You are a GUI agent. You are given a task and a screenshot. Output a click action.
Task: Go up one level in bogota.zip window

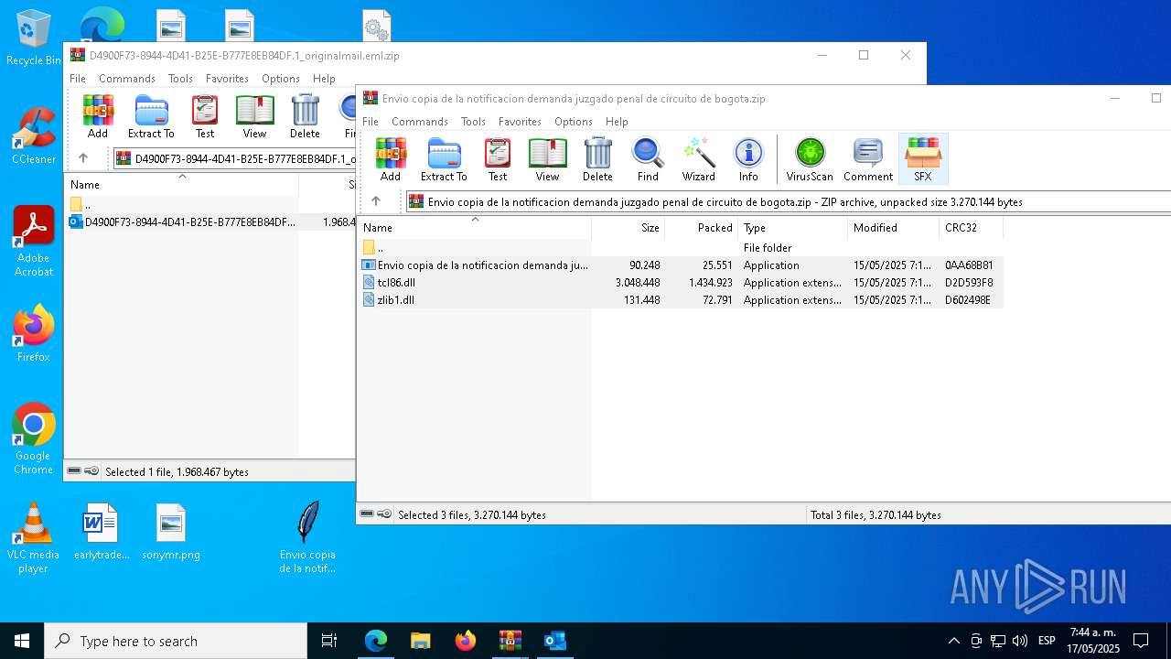tap(375, 201)
